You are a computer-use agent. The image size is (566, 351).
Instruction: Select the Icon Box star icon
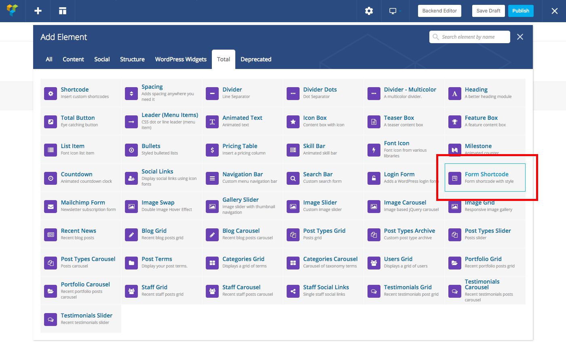click(x=293, y=121)
